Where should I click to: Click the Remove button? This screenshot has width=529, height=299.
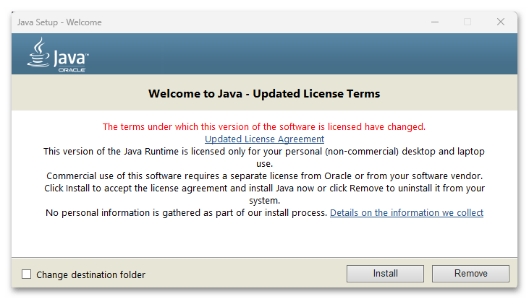pyautogui.click(x=470, y=274)
